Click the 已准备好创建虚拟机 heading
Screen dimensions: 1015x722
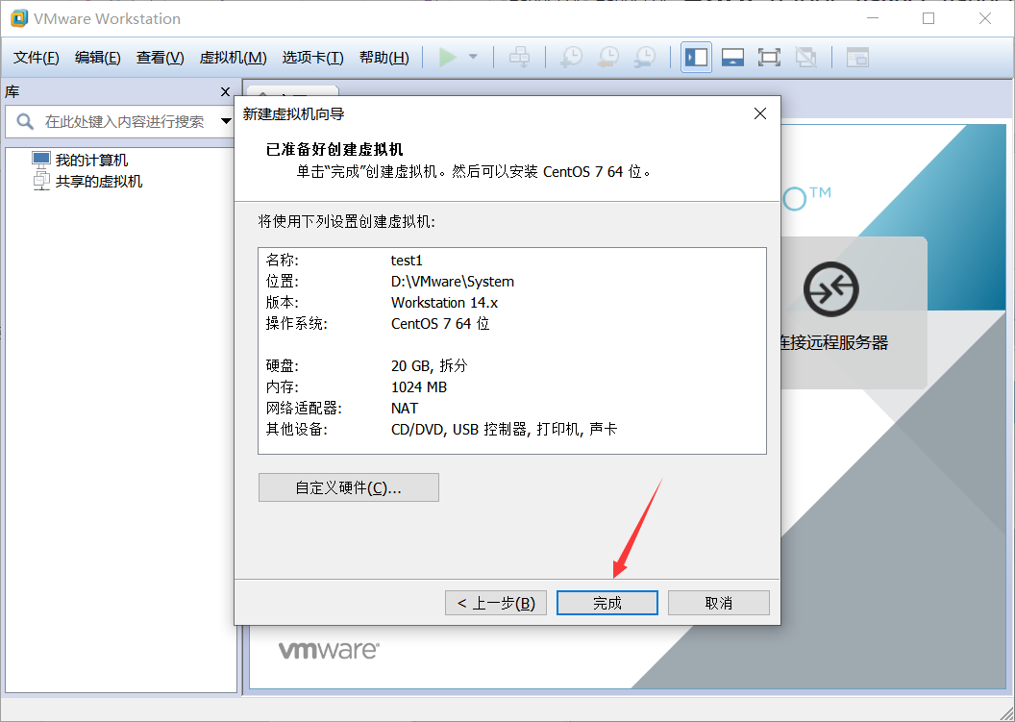coord(334,150)
